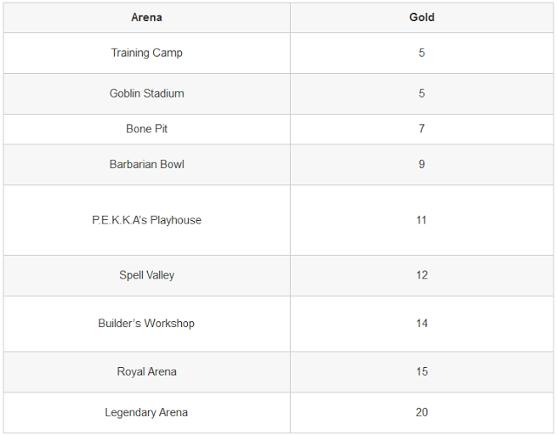Select the Builder's Workshop cell
This screenshot has width=557, height=435.
coord(146,324)
